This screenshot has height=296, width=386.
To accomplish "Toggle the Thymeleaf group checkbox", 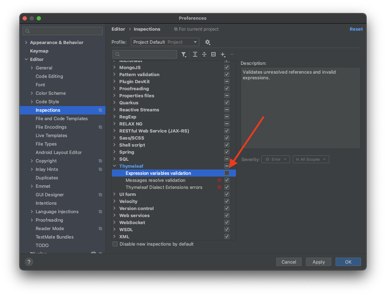I will tap(227, 166).
